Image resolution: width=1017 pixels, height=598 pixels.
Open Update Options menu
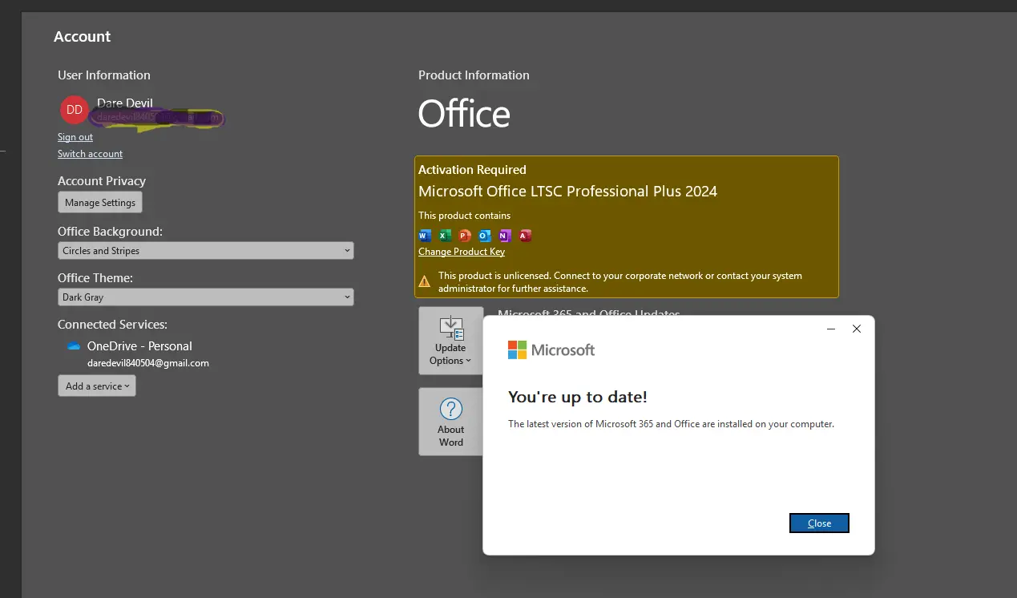[450, 341]
